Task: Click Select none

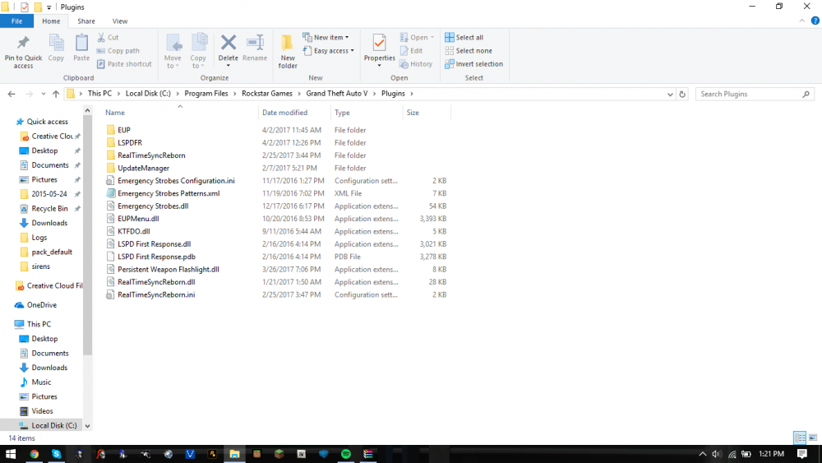Action: pyautogui.click(x=469, y=51)
